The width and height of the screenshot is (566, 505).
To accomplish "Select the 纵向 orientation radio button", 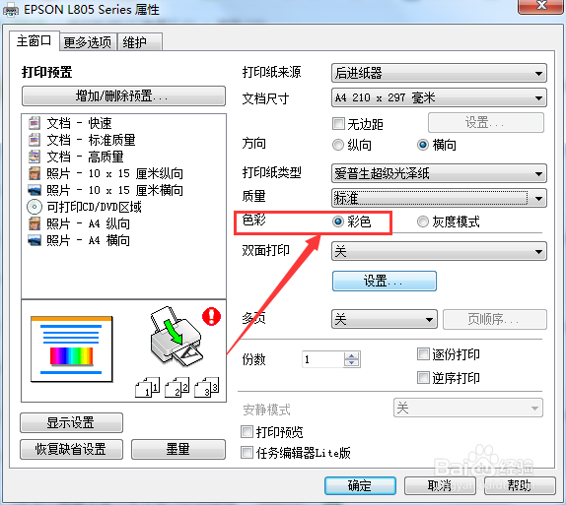I will coord(338,145).
